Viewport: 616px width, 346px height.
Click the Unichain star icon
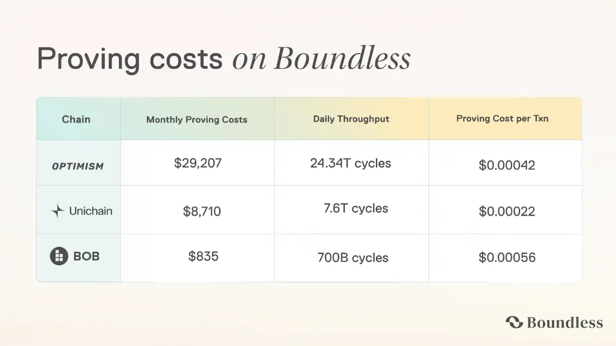click(x=58, y=211)
